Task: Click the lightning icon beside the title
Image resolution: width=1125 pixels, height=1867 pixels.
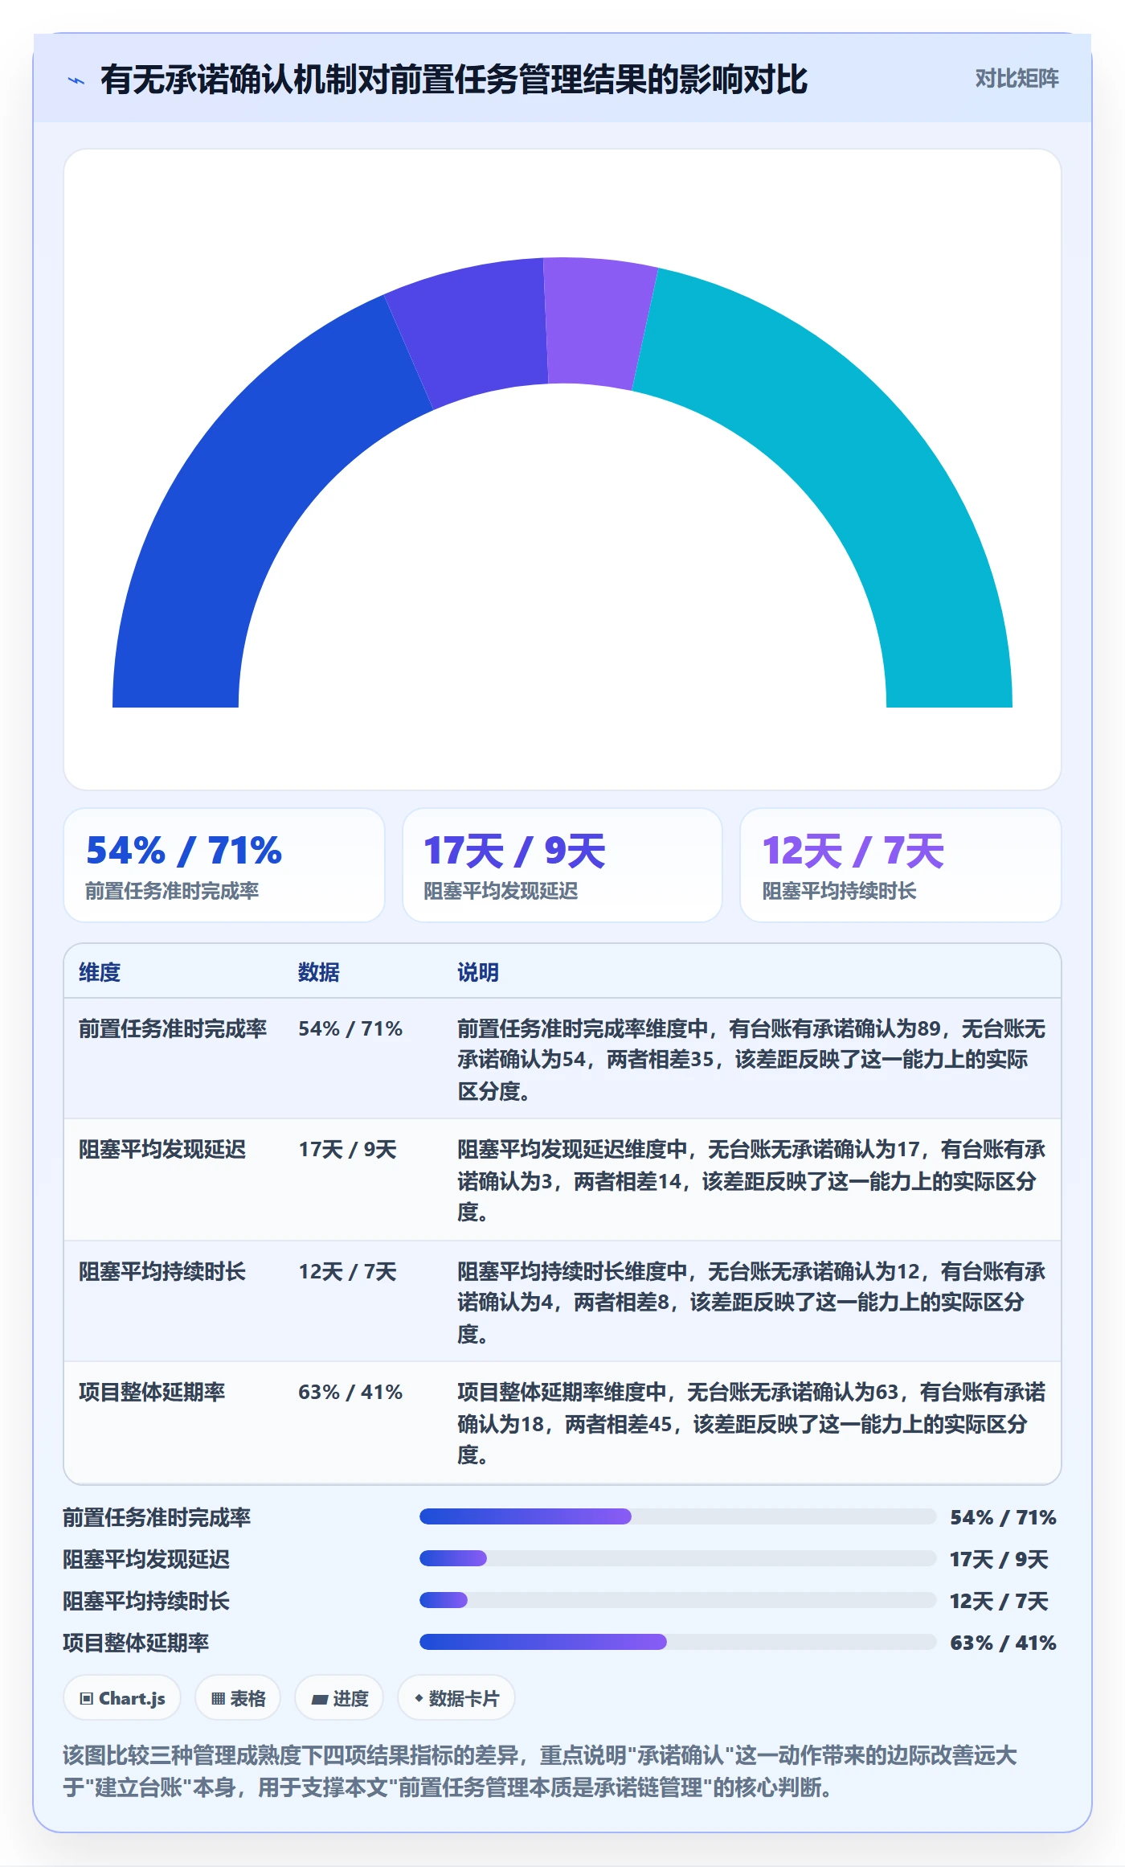Action: [x=76, y=80]
